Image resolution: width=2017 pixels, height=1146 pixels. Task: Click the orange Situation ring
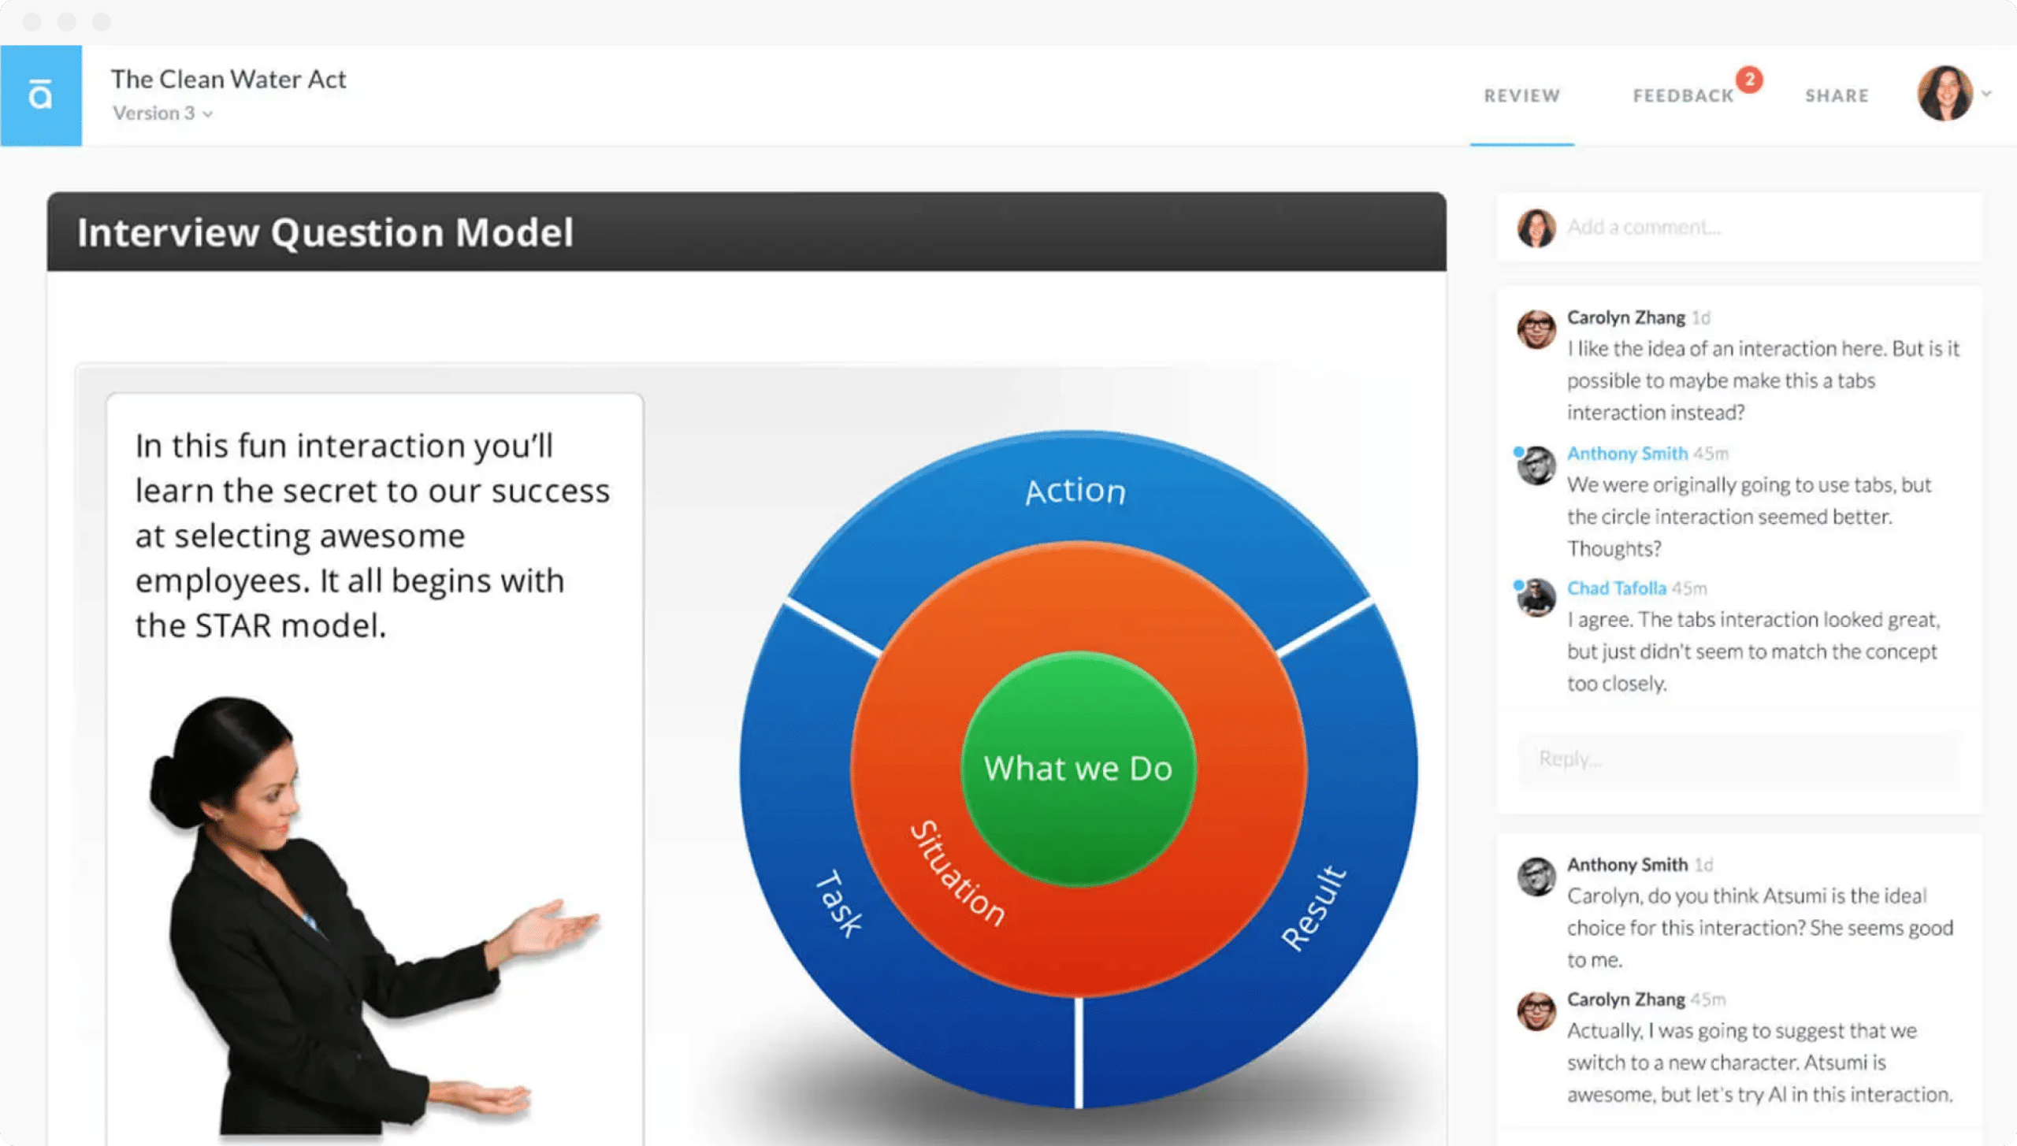click(x=956, y=873)
